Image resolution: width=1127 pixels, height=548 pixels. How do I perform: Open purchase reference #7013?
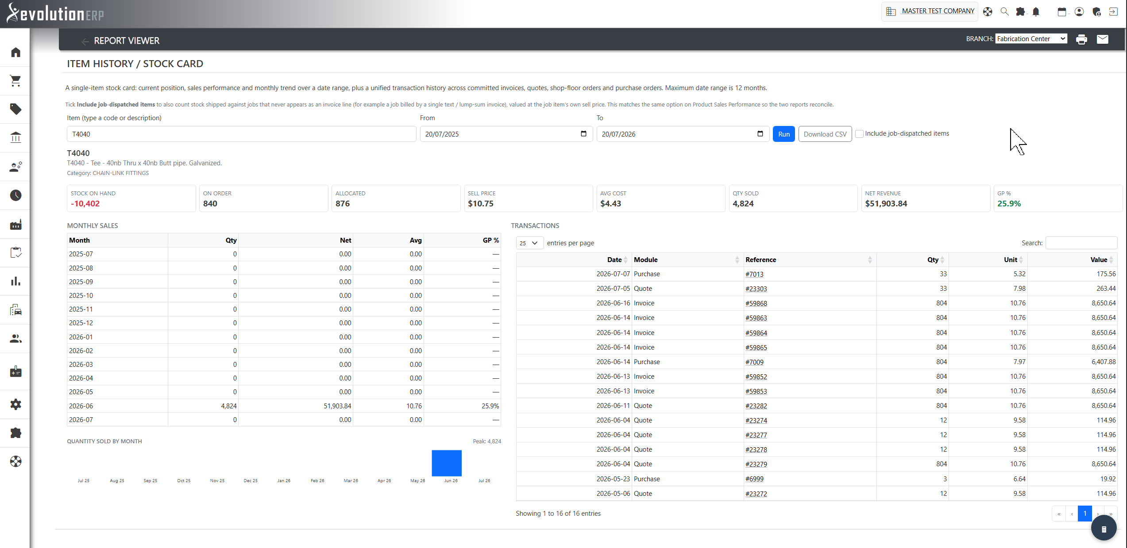coord(754,274)
